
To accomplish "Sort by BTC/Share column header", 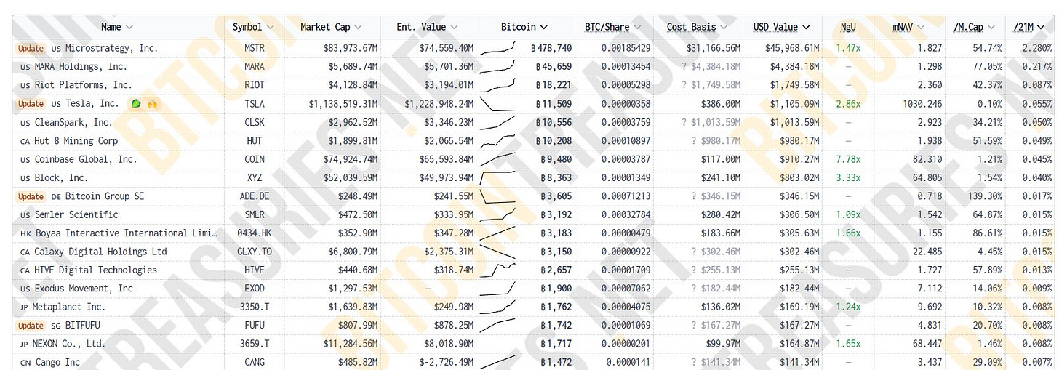I will [612, 27].
